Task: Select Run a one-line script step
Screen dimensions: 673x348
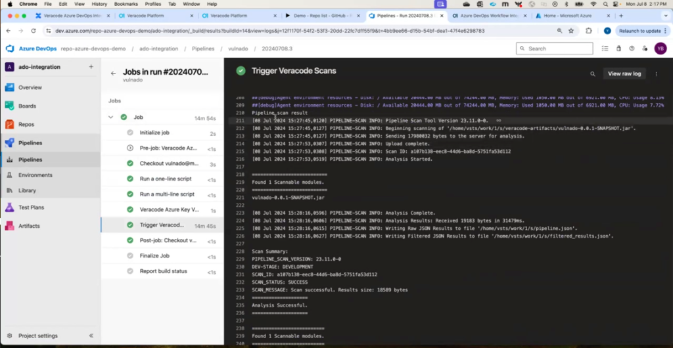Action: (x=162, y=179)
